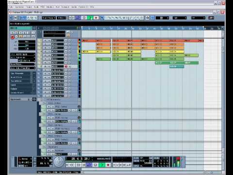Select the first orange MIDI part
The height and width of the screenshot is (175, 233).
103,44
